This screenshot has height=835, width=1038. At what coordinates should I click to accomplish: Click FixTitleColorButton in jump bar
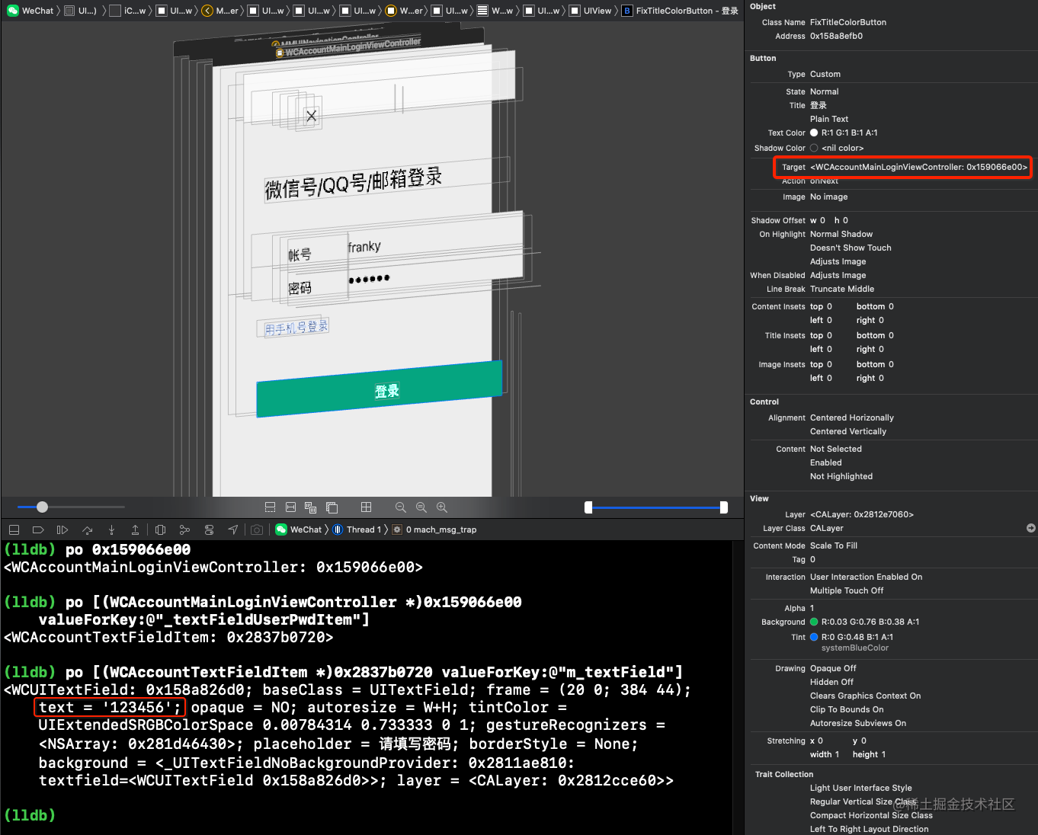point(680,11)
